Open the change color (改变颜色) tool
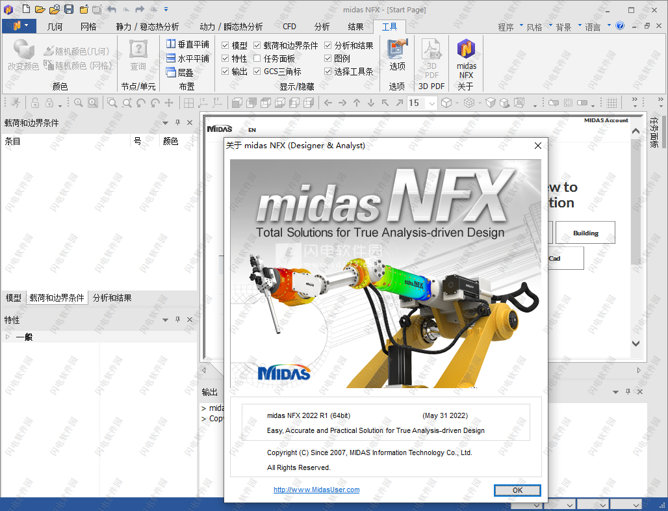 23,54
